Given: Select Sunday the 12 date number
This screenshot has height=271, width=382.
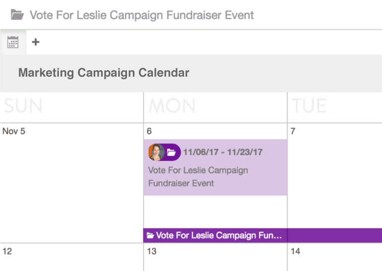Looking at the screenshot, I should (x=7, y=251).
